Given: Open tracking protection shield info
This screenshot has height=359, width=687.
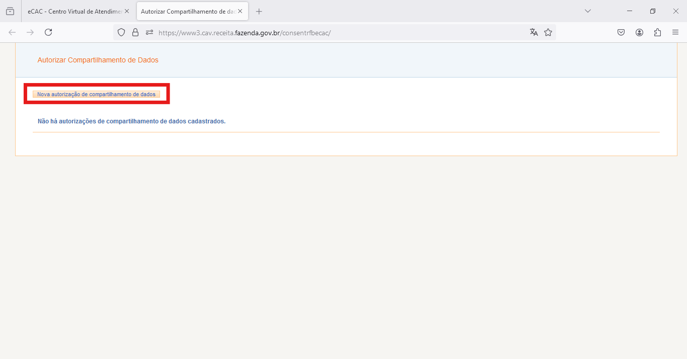Looking at the screenshot, I should [x=121, y=32].
